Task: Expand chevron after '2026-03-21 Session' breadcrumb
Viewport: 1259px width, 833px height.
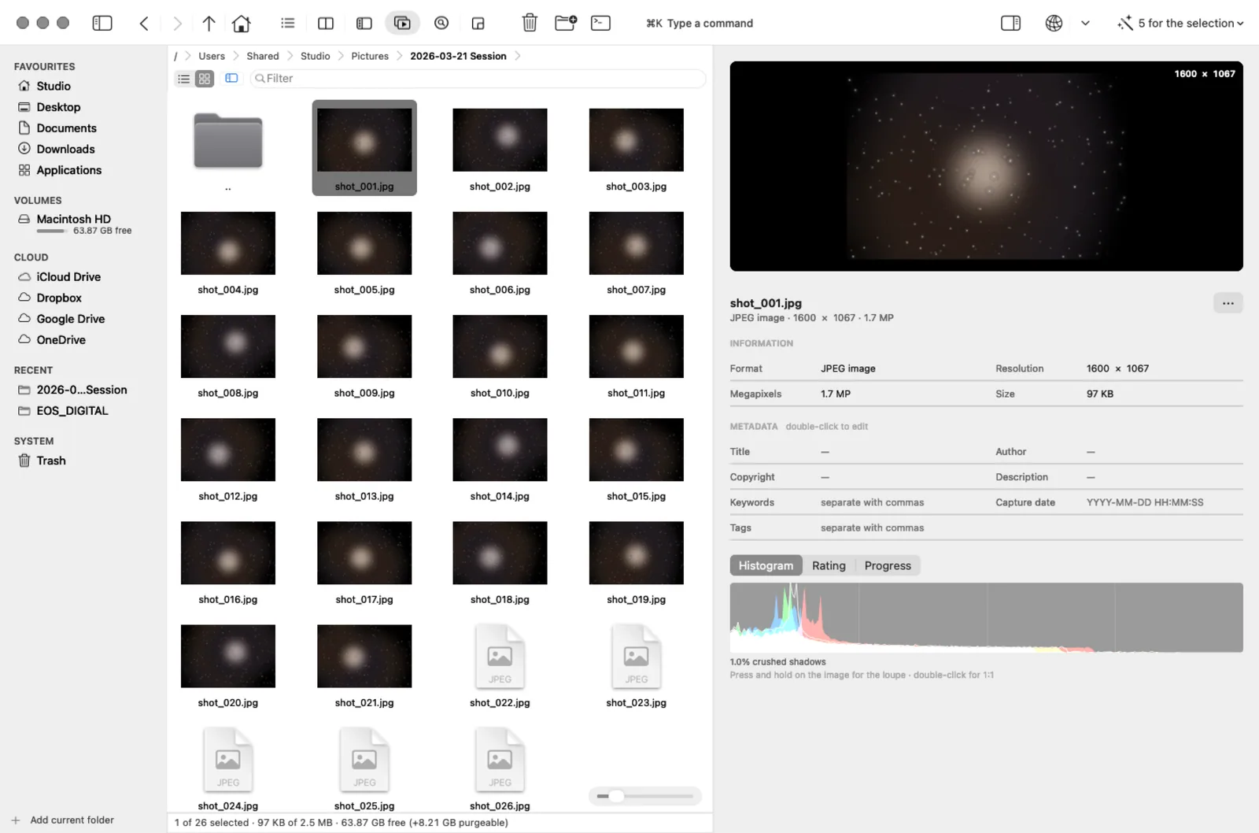Action: point(518,56)
